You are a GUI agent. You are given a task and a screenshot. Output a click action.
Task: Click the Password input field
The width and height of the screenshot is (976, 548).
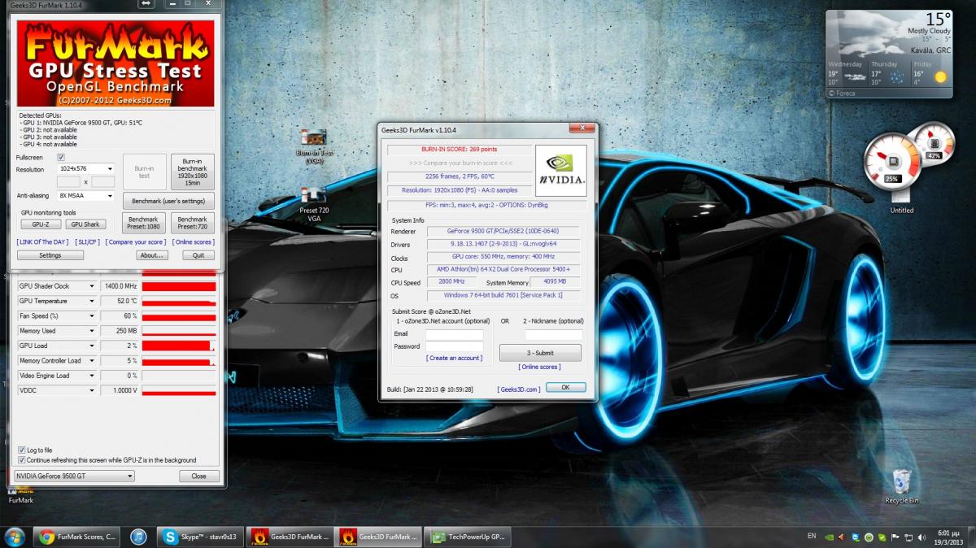point(455,346)
